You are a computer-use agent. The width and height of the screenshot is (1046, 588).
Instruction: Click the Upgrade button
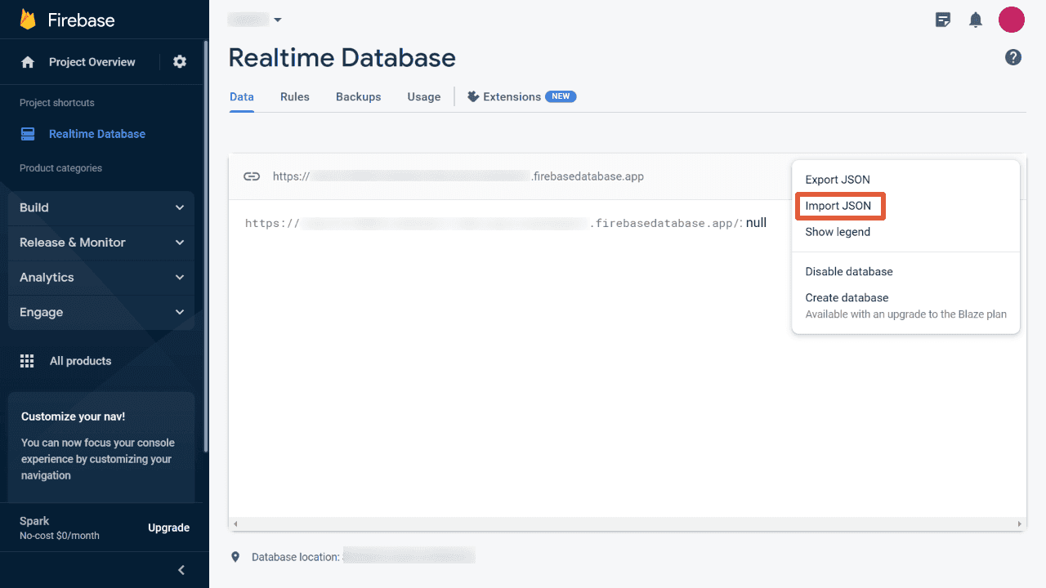(x=168, y=527)
